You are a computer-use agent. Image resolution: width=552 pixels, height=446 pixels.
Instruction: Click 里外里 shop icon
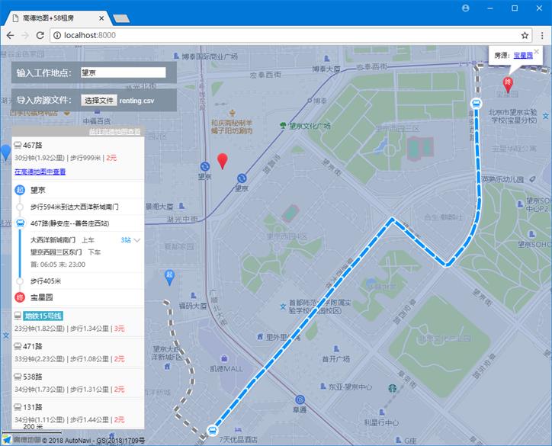coord(260,337)
